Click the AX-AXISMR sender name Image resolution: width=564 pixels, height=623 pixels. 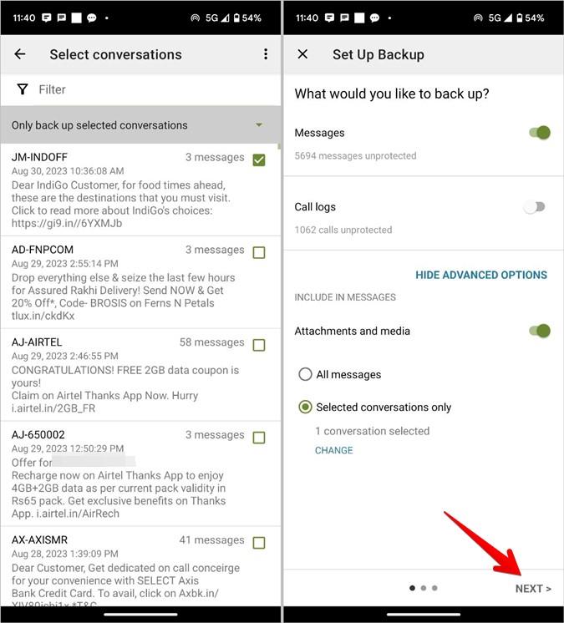pyautogui.click(x=39, y=539)
